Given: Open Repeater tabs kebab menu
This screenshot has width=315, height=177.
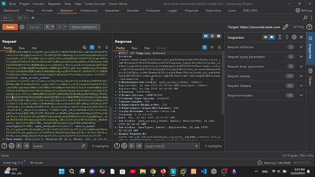Looking at the screenshot, I should [x=311, y=18].
